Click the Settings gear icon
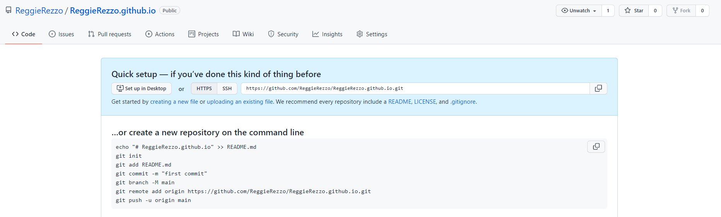Screen dimensions: 721x217 coord(360,34)
